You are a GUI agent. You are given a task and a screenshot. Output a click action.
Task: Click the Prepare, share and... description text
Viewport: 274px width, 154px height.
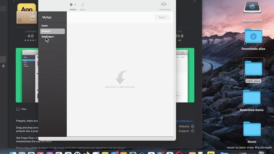tap(27, 121)
